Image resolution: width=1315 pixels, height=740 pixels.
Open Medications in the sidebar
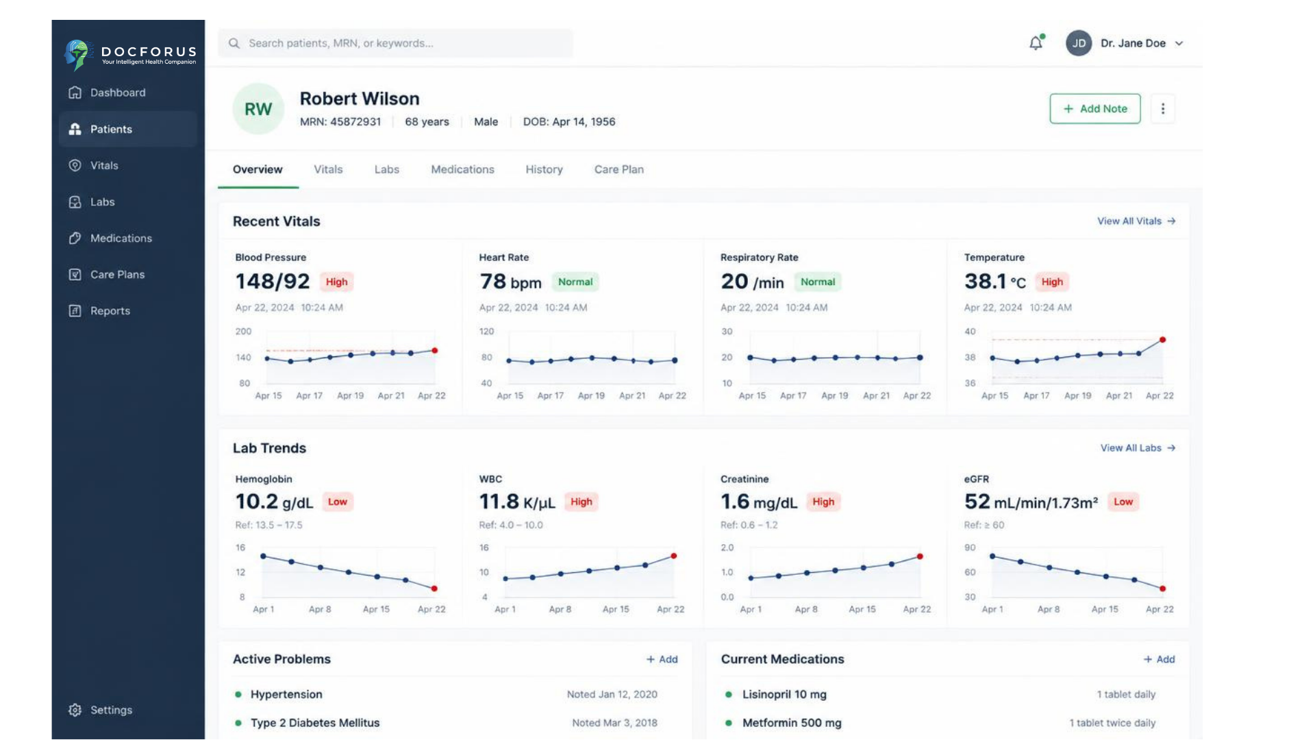click(x=128, y=238)
